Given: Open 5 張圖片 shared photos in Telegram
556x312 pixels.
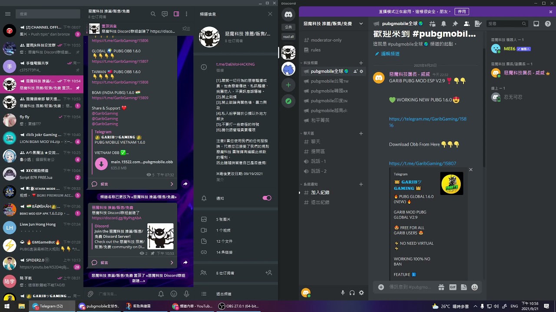Looking at the screenshot, I should tap(235, 219).
